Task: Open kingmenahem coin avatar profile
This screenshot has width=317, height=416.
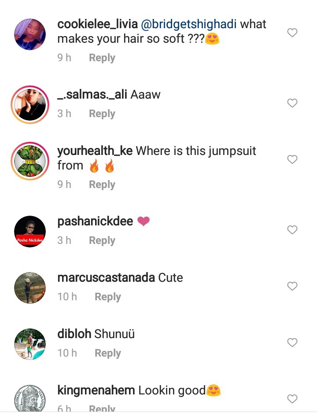Action: coord(29,399)
